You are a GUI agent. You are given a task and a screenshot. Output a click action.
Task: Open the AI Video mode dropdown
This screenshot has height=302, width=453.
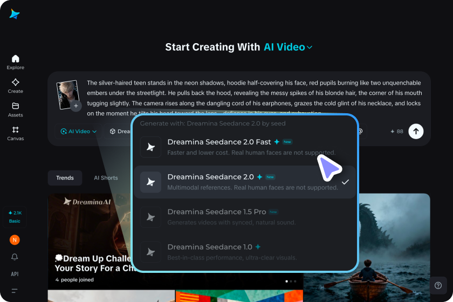78,131
